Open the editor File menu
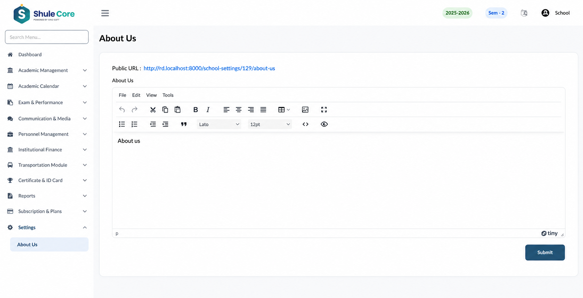Screen dimensions: 583x298 (x=122, y=95)
